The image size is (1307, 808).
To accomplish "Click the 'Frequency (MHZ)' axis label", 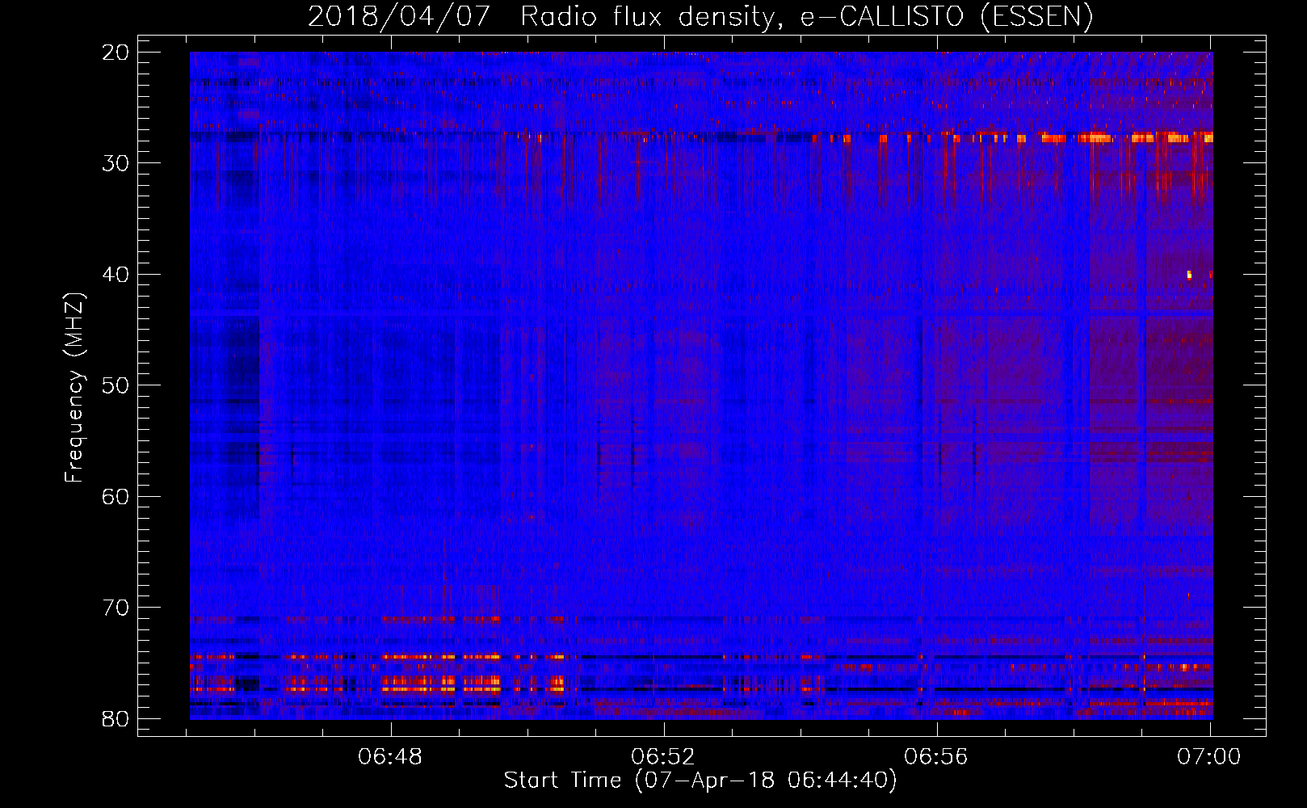I will tap(74, 388).
